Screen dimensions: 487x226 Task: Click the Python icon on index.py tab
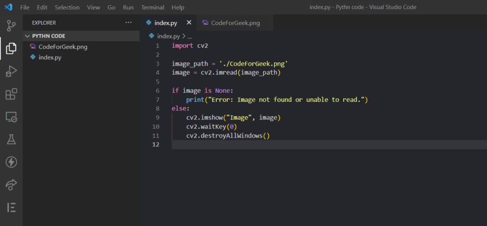click(x=149, y=23)
